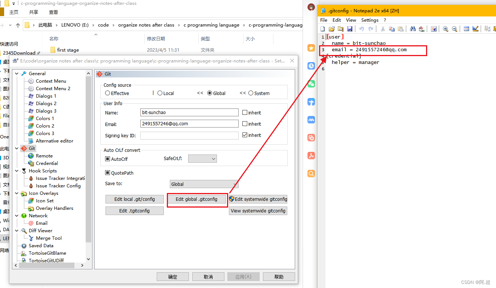Viewport: 496px width, 288px height.
Task: Click the yellow star icon in sidebar
Action: click(x=311, y=48)
